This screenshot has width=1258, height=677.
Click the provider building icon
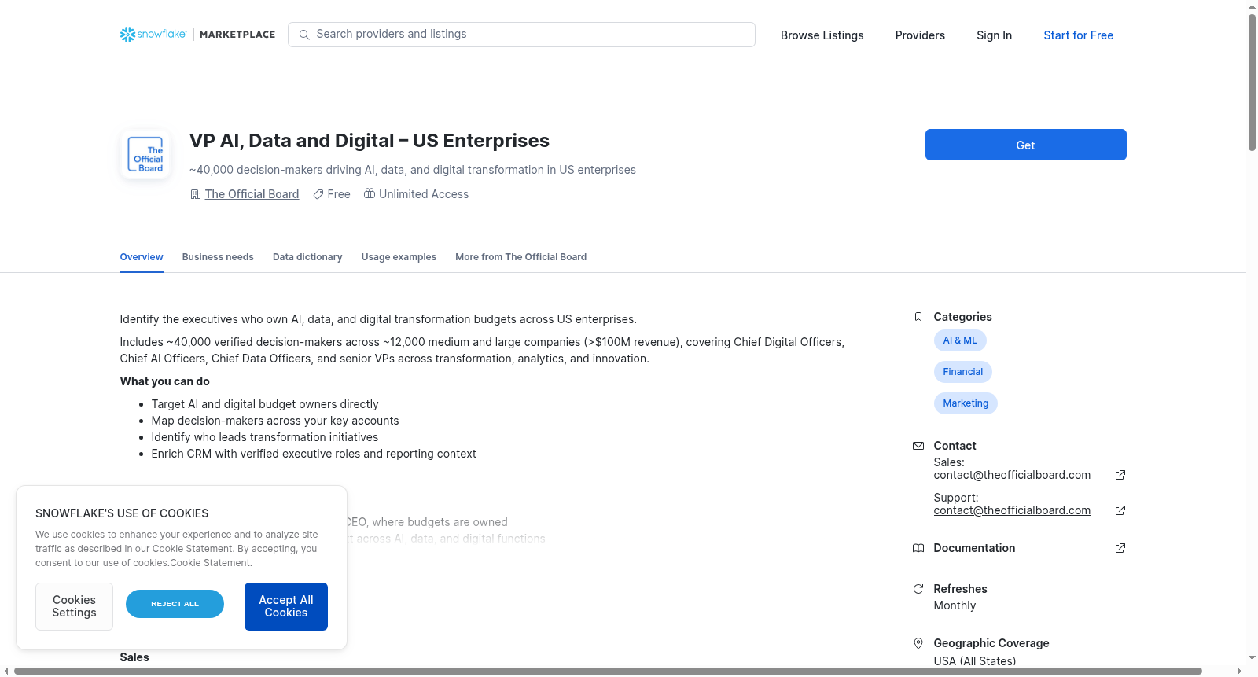[196, 194]
